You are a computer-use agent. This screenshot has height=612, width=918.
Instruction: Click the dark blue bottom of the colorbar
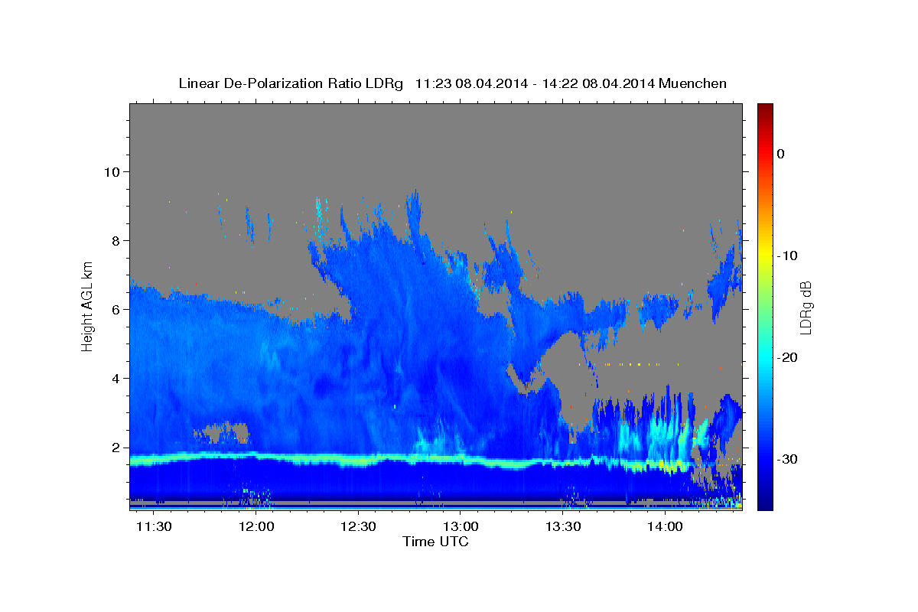click(765, 501)
